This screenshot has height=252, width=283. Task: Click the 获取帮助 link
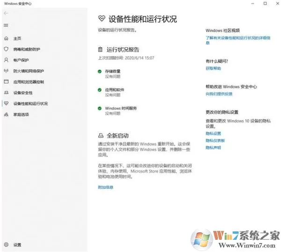[x=213, y=68]
